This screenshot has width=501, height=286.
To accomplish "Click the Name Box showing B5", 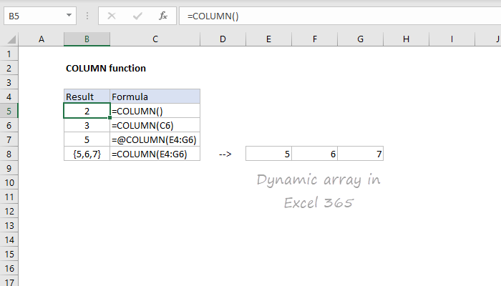I will coord(40,16).
